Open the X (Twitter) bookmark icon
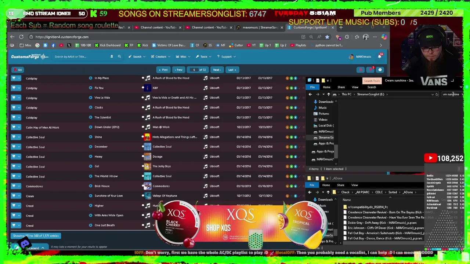 tap(69, 45)
